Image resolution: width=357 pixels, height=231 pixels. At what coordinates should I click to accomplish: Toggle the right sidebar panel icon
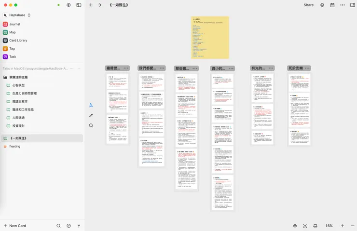point(353,5)
